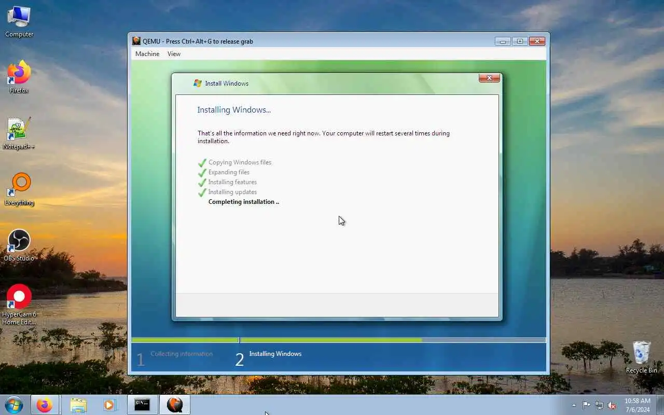Open Windows Media Player from the taskbar
This screenshot has width=664, height=415.
pos(109,405)
